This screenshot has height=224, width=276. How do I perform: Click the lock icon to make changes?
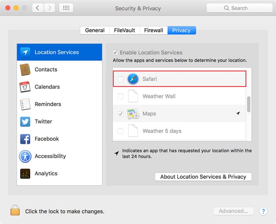coord(16,211)
